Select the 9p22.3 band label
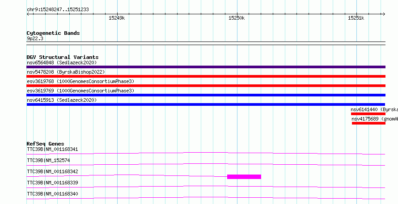The height and width of the screenshot is (204, 398). click(35, 38)
